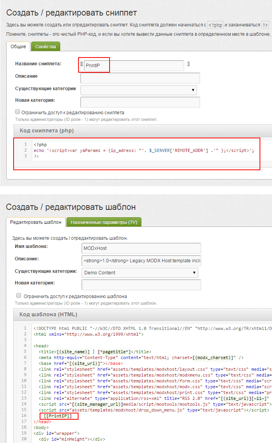272x443 pixels.
Task: Click the snippet name field containing PrintIP
Action: tap(134, 66)
